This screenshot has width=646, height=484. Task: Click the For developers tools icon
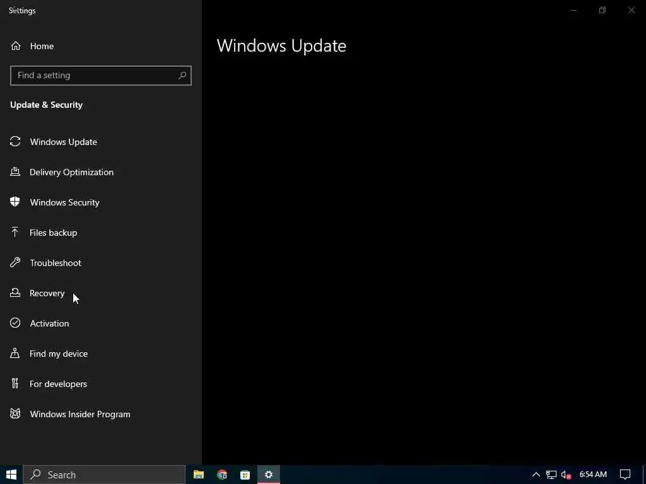tap(15, 384)
